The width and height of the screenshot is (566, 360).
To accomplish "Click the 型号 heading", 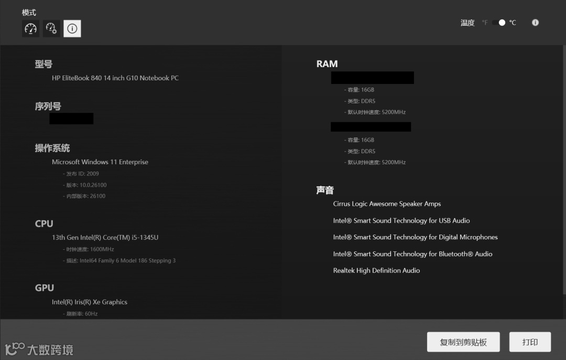I will 43,65.
